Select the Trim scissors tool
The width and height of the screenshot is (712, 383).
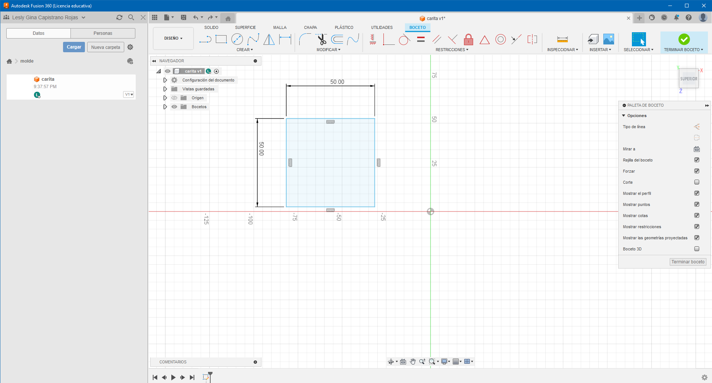point(321,39)
